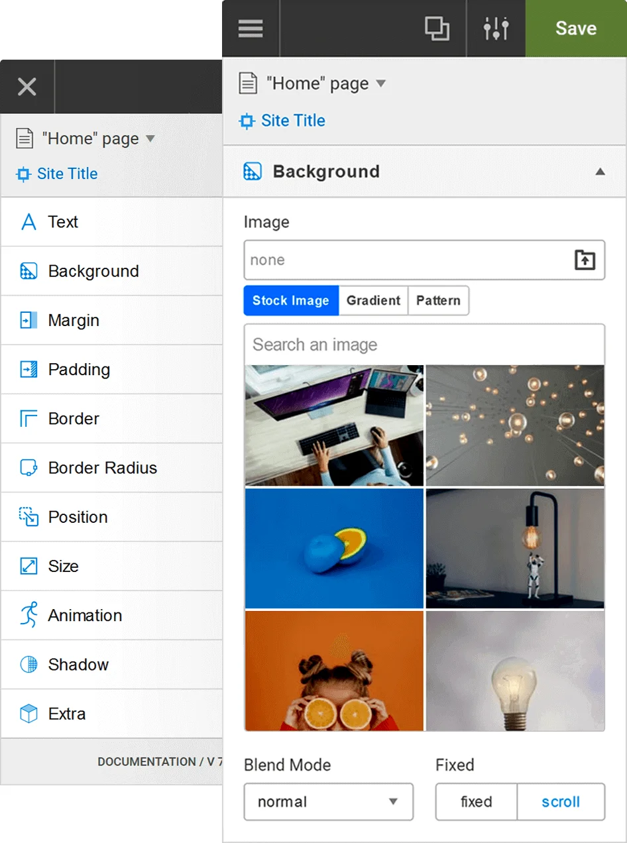Collapse the Background section arrow
627x843 pixels.
[600, 172]
